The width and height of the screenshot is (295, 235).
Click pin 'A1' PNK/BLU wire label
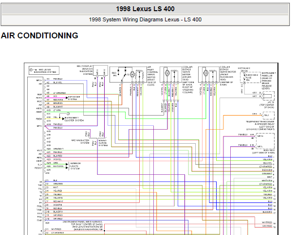tap(58, 79)
